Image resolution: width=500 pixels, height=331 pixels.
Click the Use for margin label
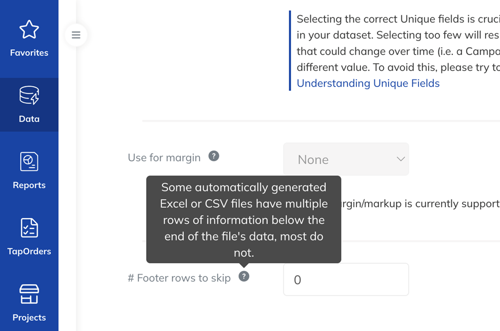(164, 158)
